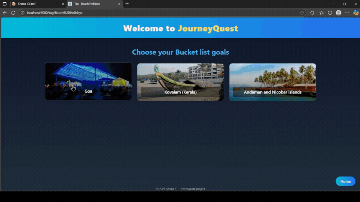Screen dimensions: 360x202
Task: View site information icon in address bar
Action: (x=22, y=13)
